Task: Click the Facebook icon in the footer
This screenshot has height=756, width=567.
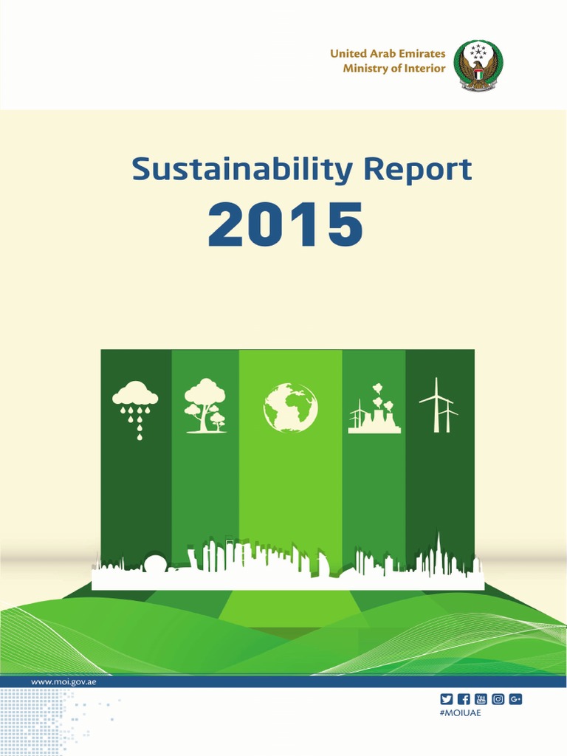Action: click(x=464, y=698)
